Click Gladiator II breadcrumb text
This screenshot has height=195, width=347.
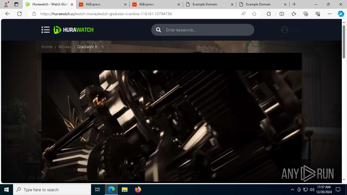coord(87,47)
